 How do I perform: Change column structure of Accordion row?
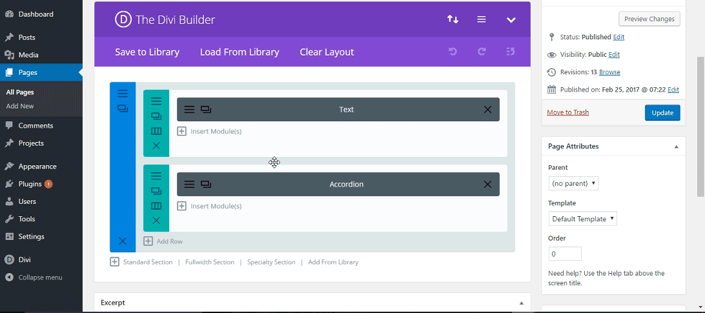[x=156, y=205]
